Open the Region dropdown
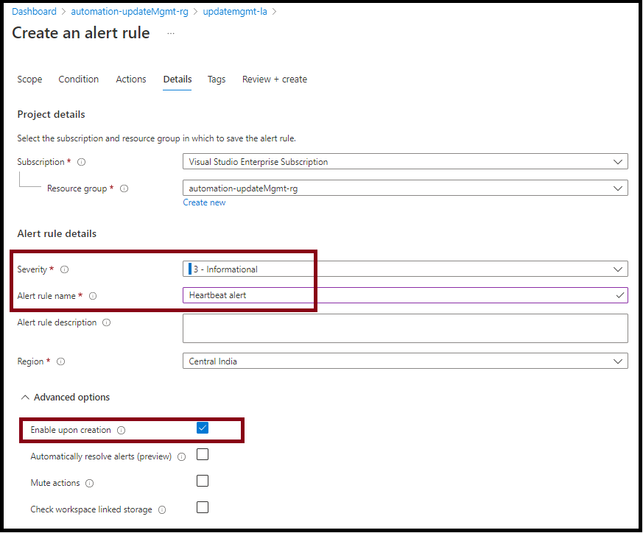Screen dimensions: 643x533 pyautogui.click(x=619, y=361)
